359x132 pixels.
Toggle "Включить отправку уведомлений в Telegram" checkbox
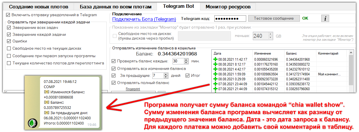[8, 15]
